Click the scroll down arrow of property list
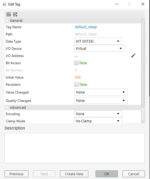This screenshot has width=150, height=179. coord(143,121)
